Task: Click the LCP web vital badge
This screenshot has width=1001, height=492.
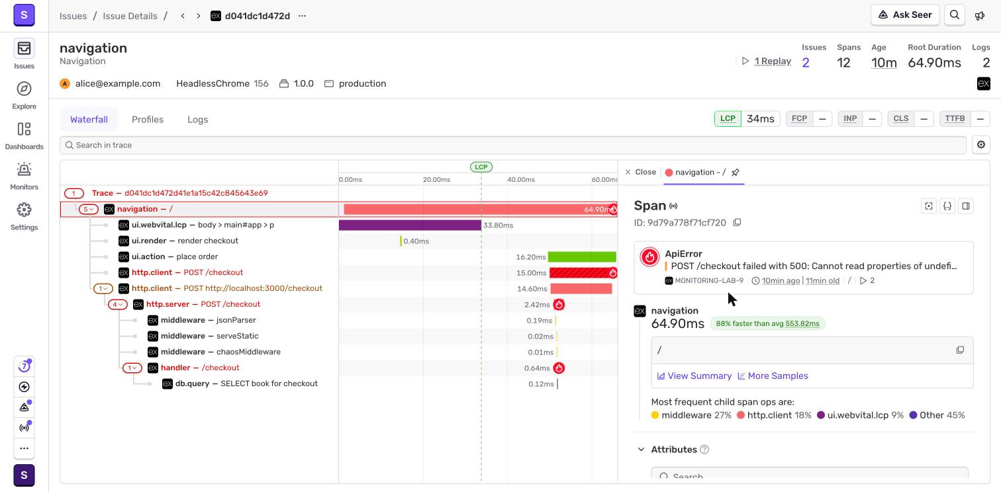Action: [x=728, y=119]
